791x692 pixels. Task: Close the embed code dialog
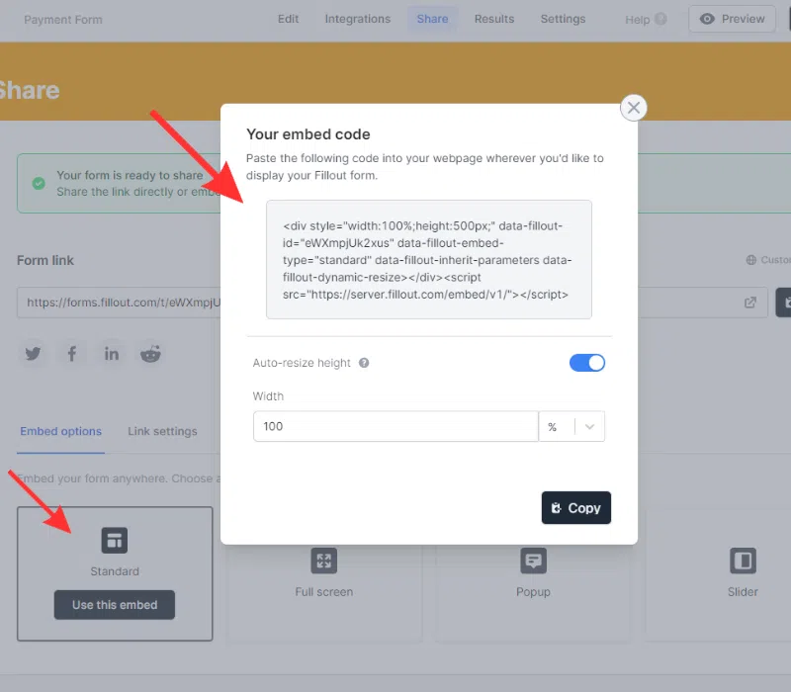634,108
